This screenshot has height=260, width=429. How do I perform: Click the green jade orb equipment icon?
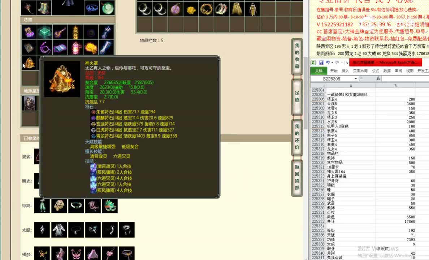point(107,8)
